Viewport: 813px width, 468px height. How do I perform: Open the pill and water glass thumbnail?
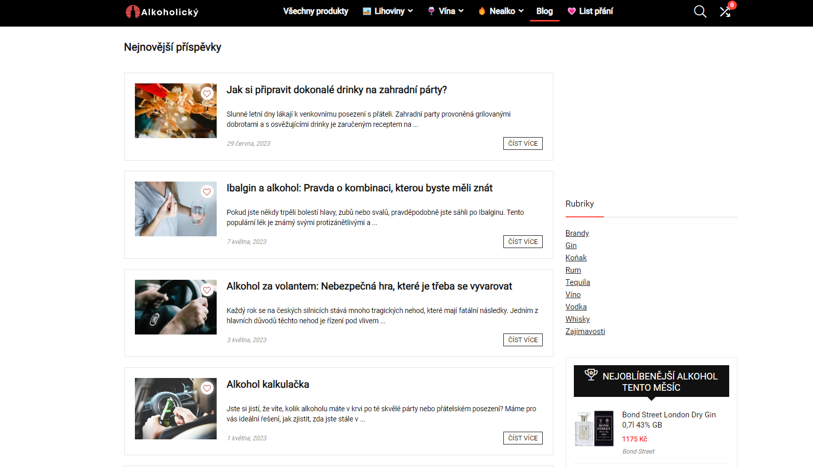[x=176, y=209]
